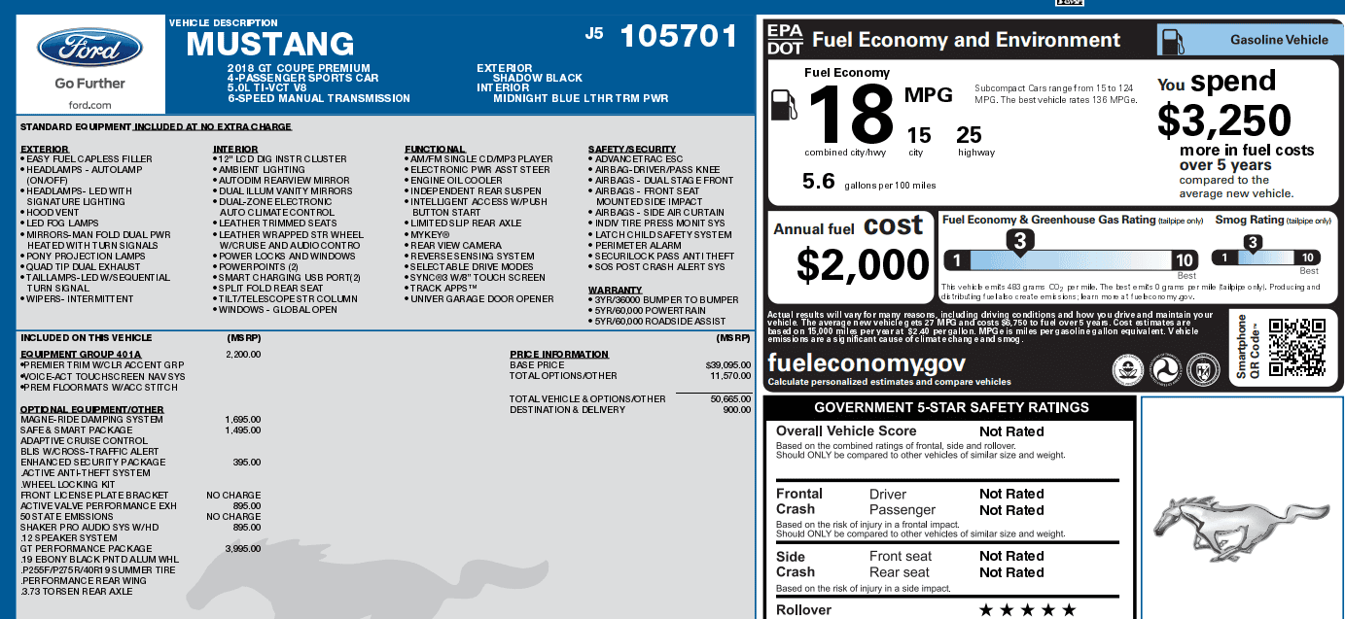Click Not Rated in the Rear seat row
Image resolution: width=1345 pixels, height=619 pixels.
point(1011,572)
